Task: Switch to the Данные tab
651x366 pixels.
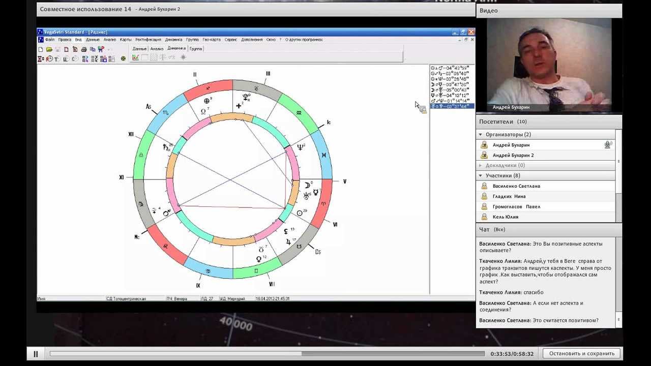Action: pyautogui.click(x=139, y=49)
